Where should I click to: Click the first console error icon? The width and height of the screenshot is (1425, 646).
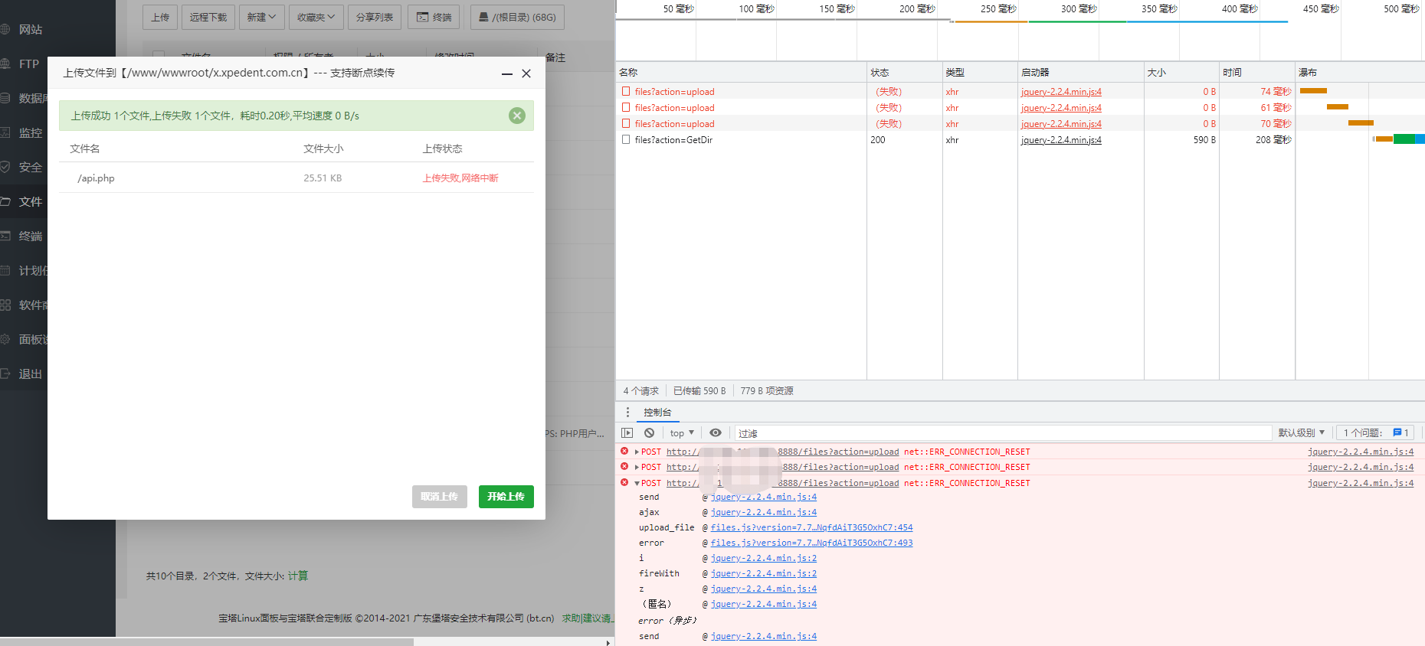point(624,451)
